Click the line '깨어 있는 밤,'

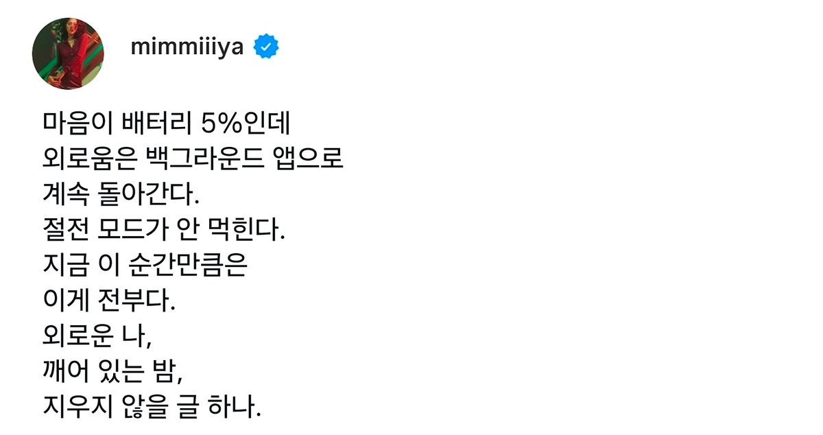[113, 375]
